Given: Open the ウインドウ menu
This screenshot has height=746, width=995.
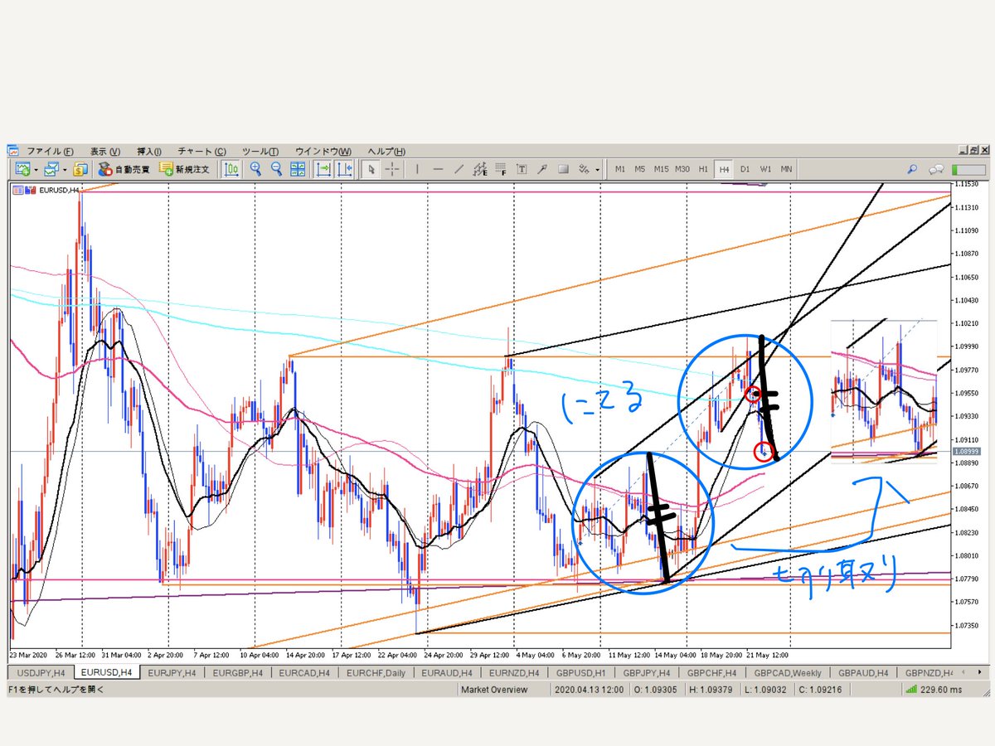Looking at the screenshot, I should click(x=323, y=152).
